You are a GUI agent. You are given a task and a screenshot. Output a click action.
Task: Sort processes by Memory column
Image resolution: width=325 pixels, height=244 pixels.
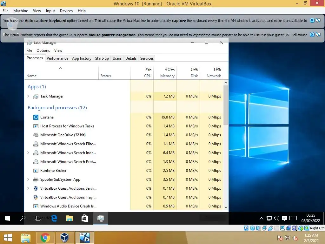click(165, 73)
